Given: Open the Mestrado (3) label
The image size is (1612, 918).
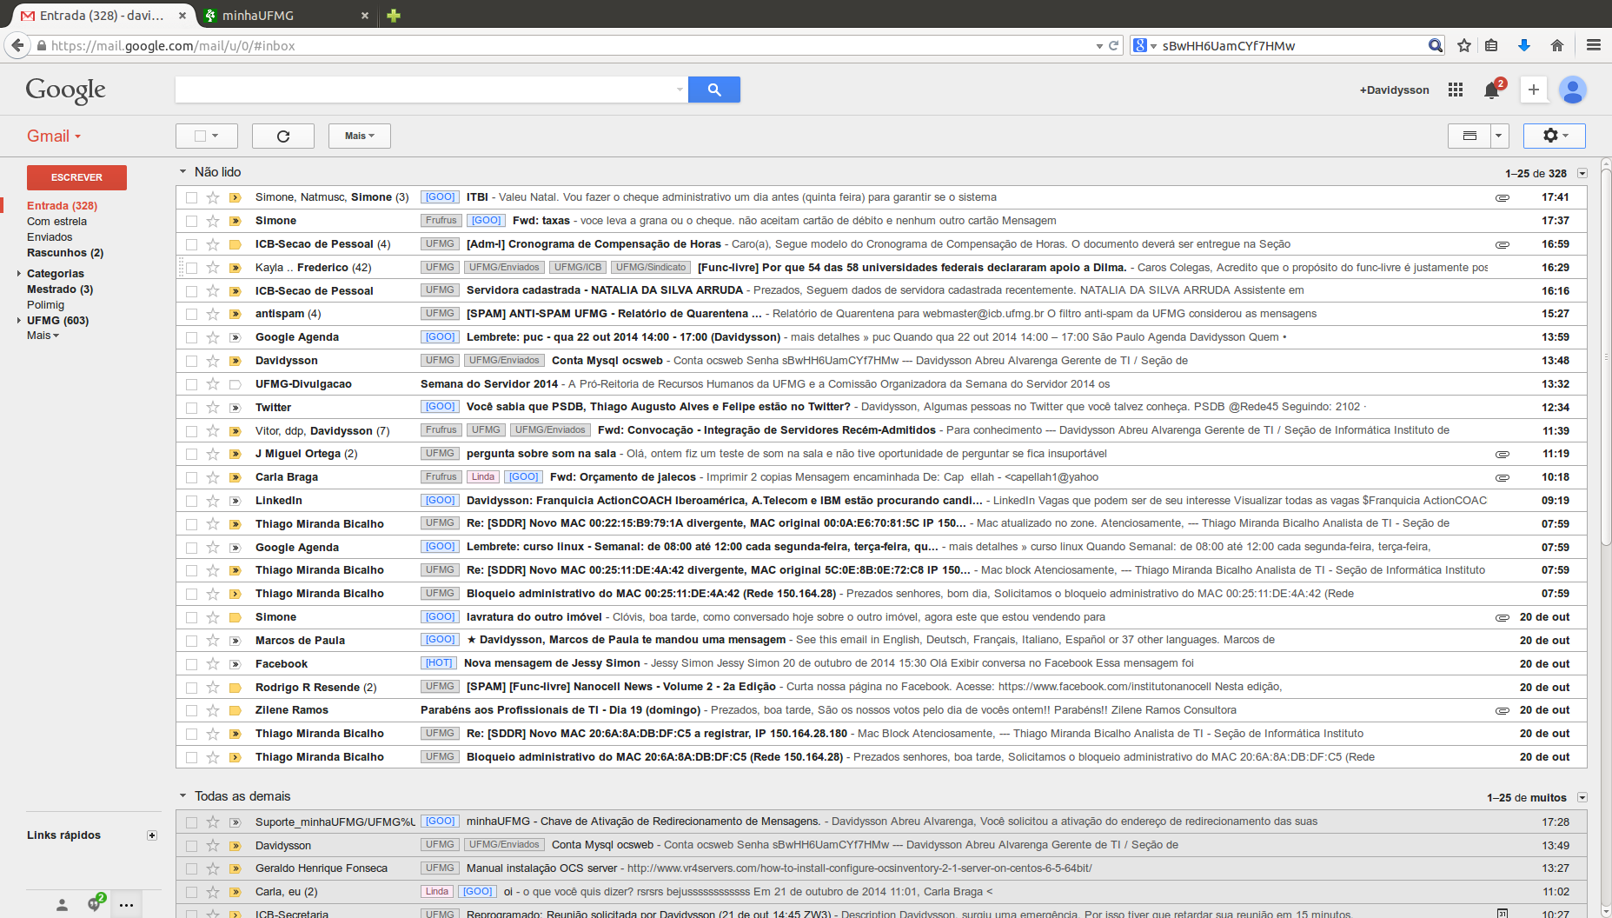Looking at the screenshot, I should 60,289.
